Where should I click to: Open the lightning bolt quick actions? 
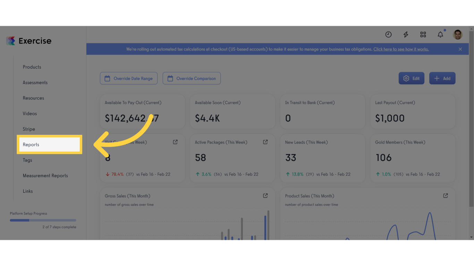click(x=406, y=34)
